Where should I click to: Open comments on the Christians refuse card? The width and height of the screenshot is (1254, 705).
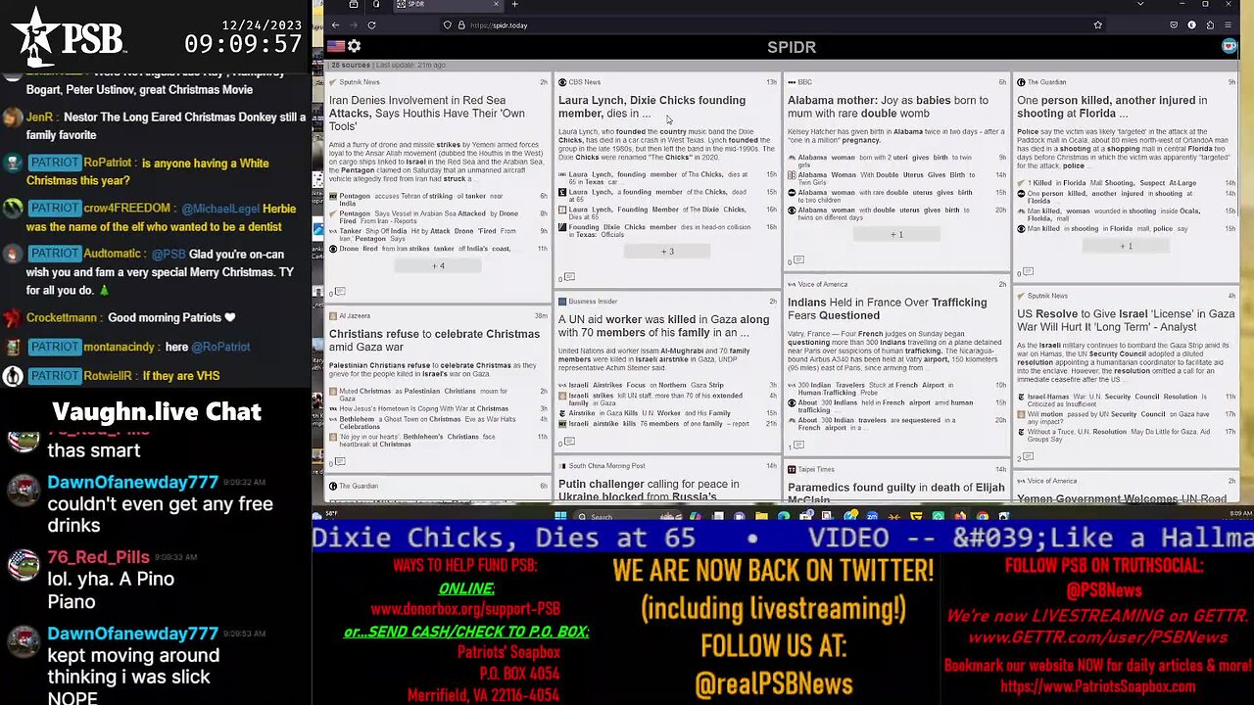tap(340, 461)
